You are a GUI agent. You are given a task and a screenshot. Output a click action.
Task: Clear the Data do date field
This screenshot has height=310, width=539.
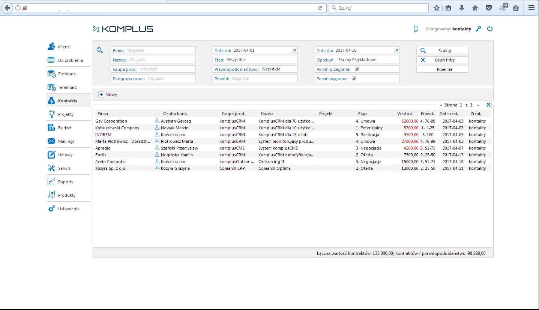[397, 50]
